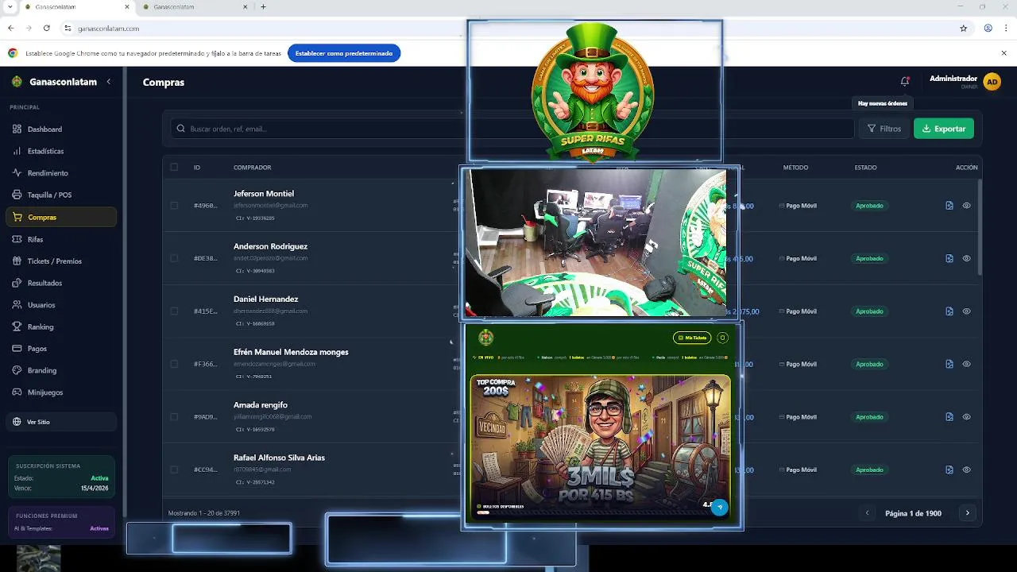View Daniel Hernandez order with eye icon

tap(967, 311)
